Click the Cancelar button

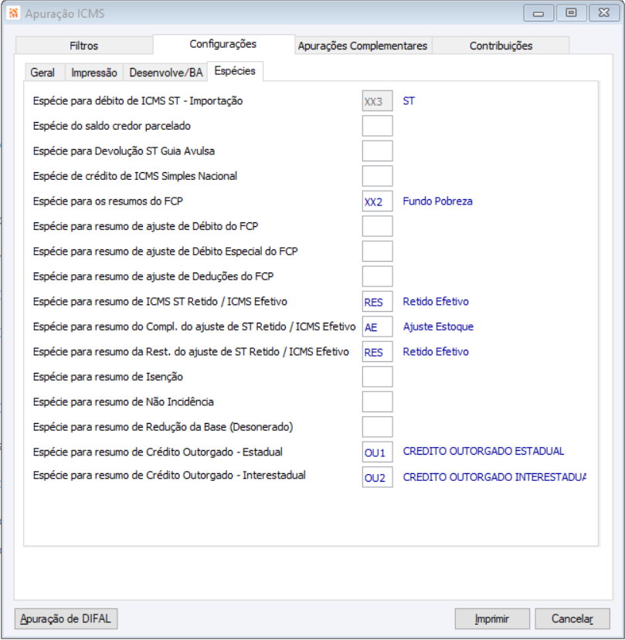click(572, 618)
